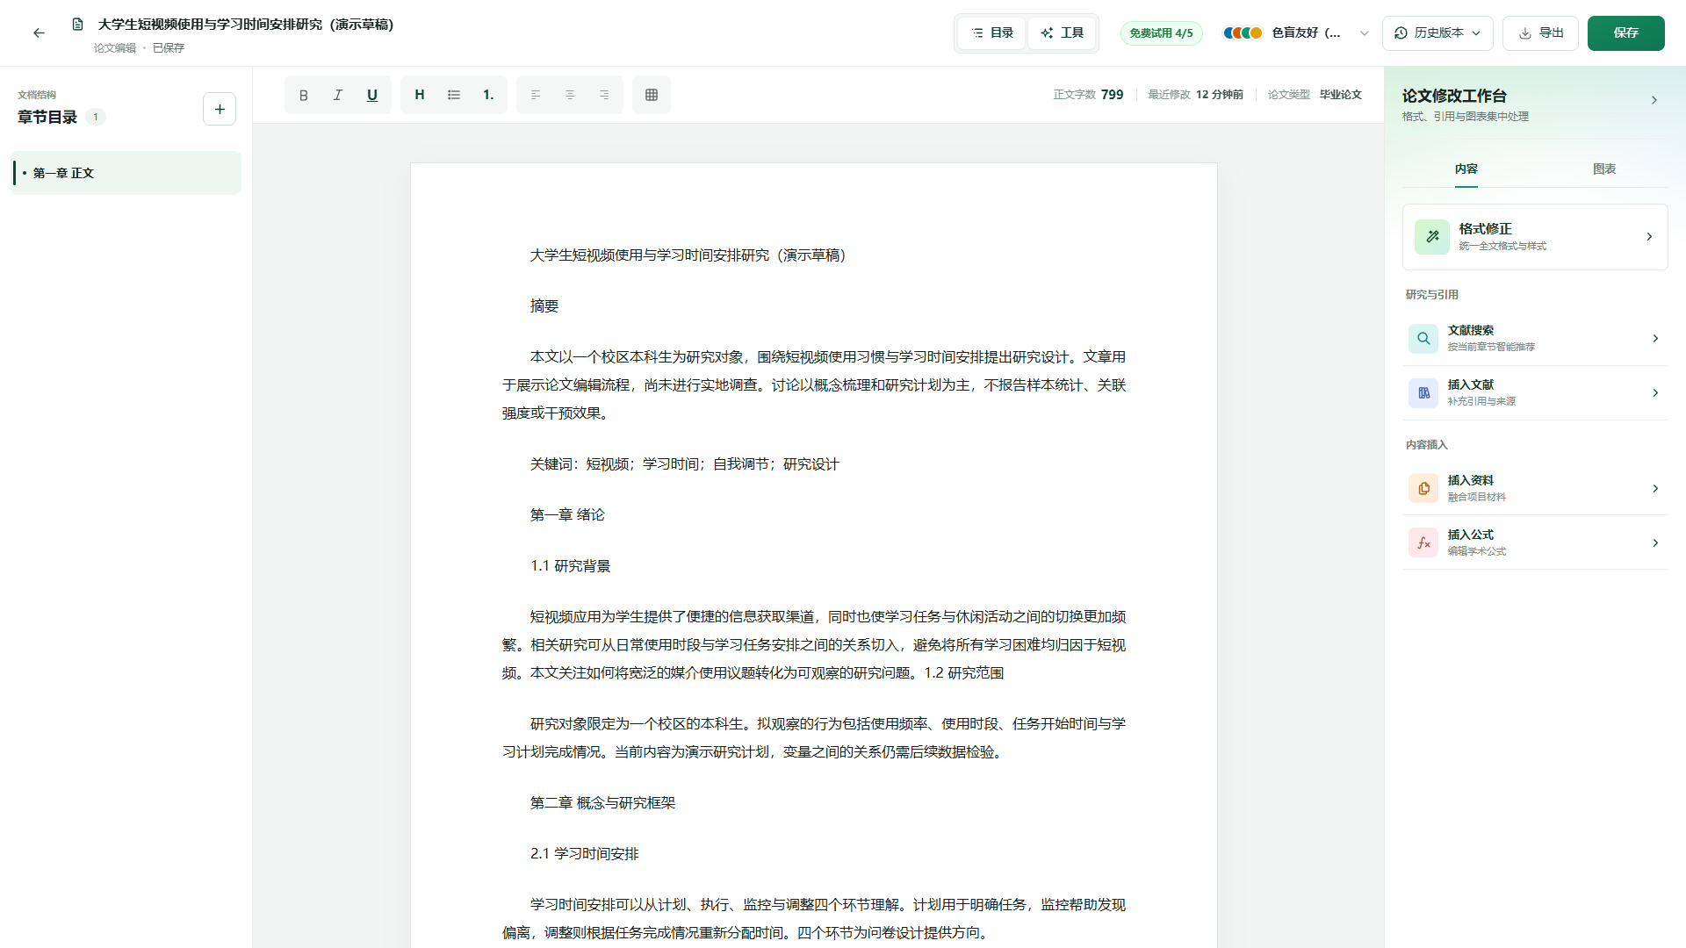Click the 免费试用 4/5 badge
This screenshot has height=948, width=1686.
point(1161,32)
